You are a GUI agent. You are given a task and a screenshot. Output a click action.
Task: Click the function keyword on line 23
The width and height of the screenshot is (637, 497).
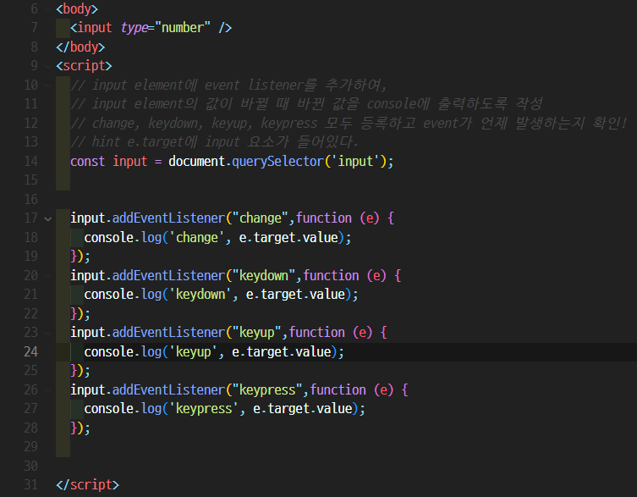pos(317,333)
